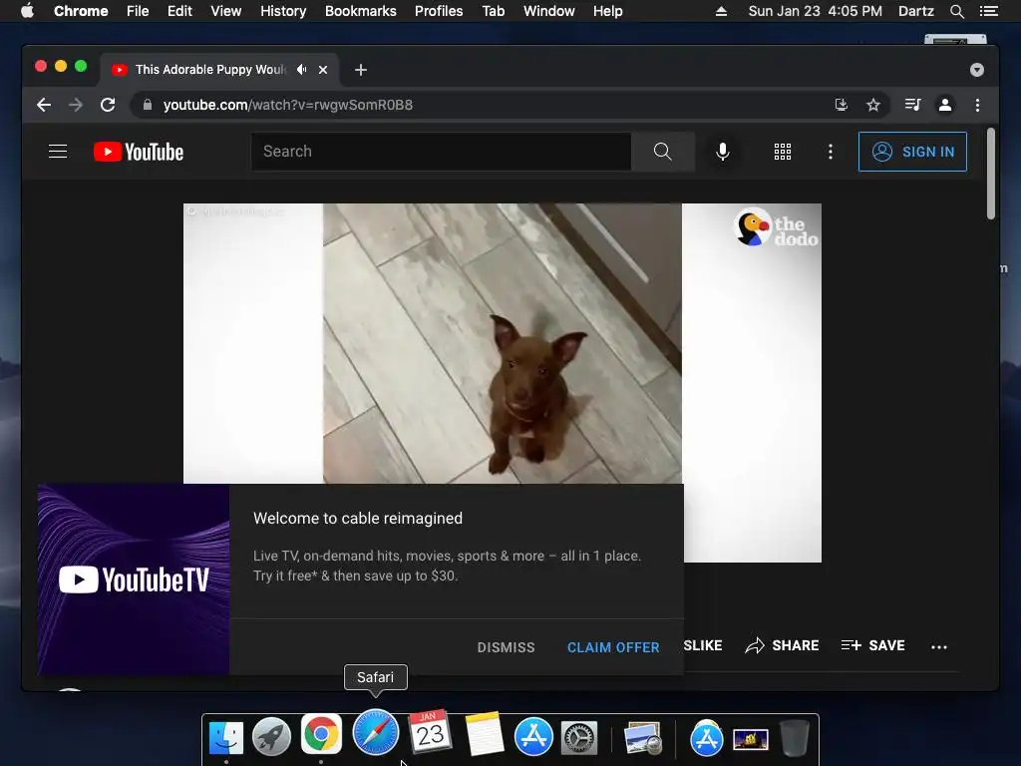Open System Preferences from the Dock
This screenshot has height=766, width=1021.
coord(579,739)
